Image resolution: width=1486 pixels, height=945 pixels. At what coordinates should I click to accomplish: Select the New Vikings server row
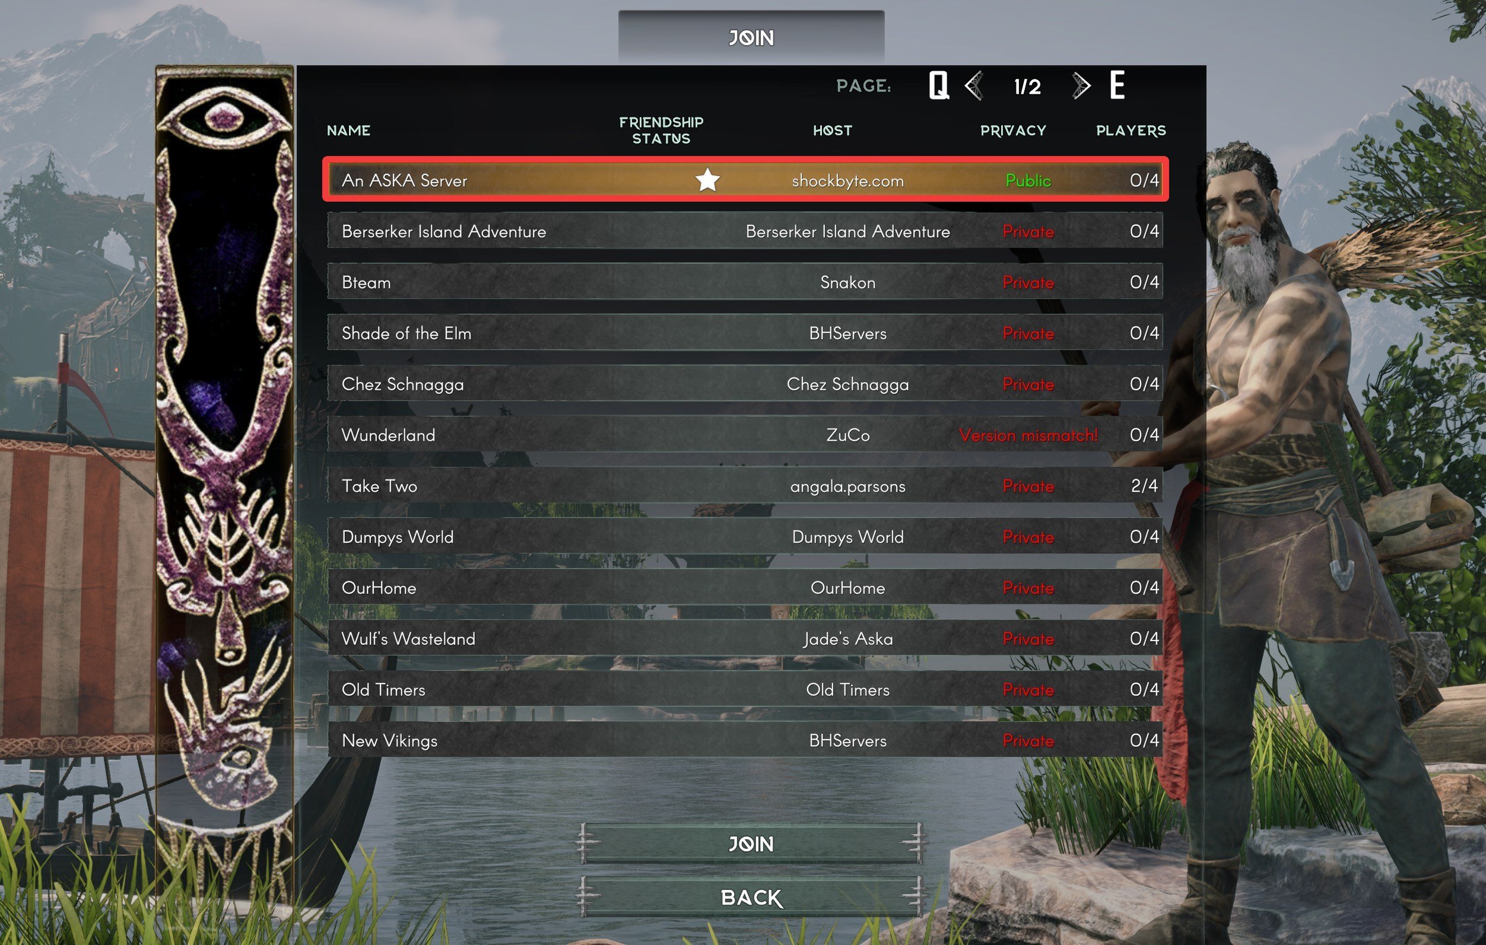click(x=745, y=740)
